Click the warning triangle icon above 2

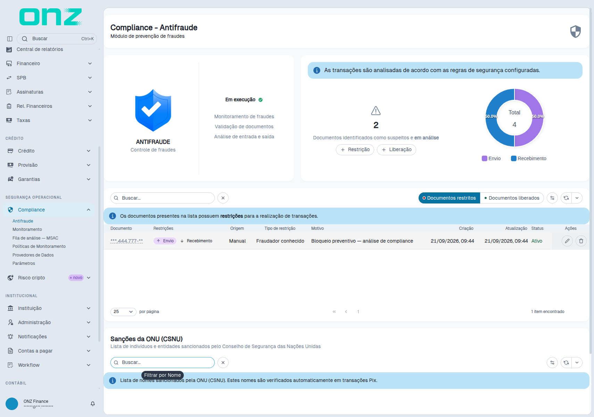[376, 111]
